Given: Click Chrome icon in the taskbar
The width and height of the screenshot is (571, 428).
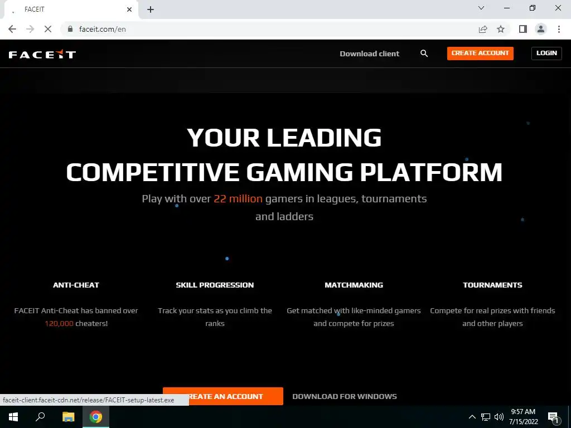Looking at the screenshot, I should coord(96,417).
